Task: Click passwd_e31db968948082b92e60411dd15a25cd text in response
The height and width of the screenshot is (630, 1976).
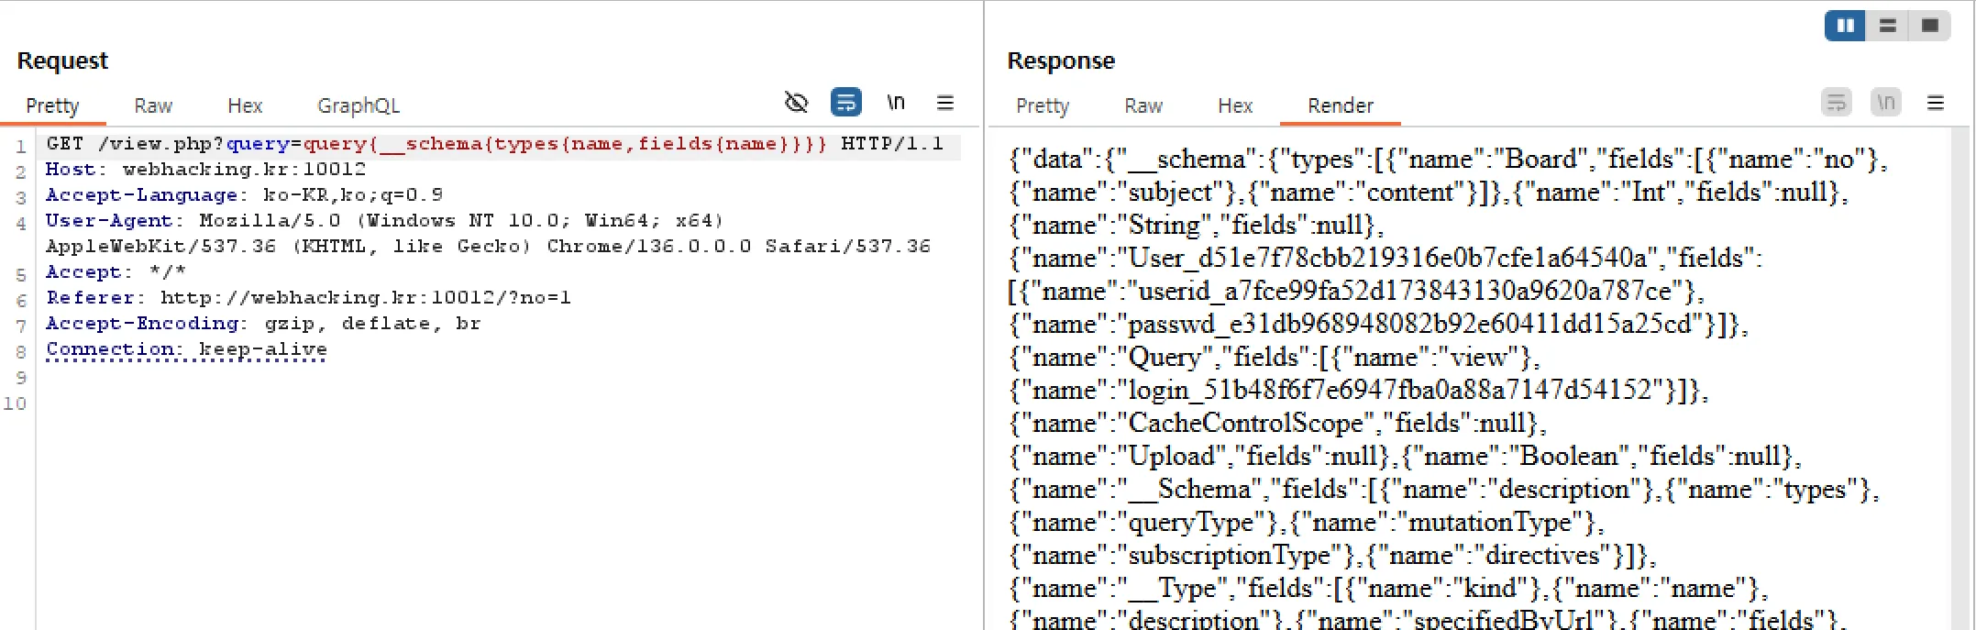Action: click(x=1410, y=325)
